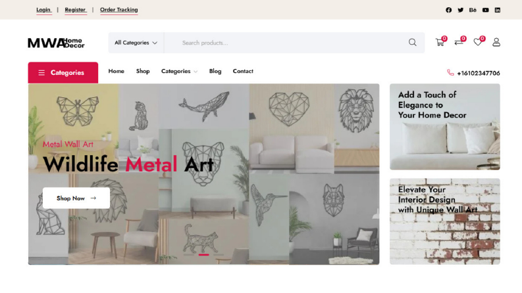522x293 pixels.
Task: Expand the All Categories dropdown
Action: (136, 43)
